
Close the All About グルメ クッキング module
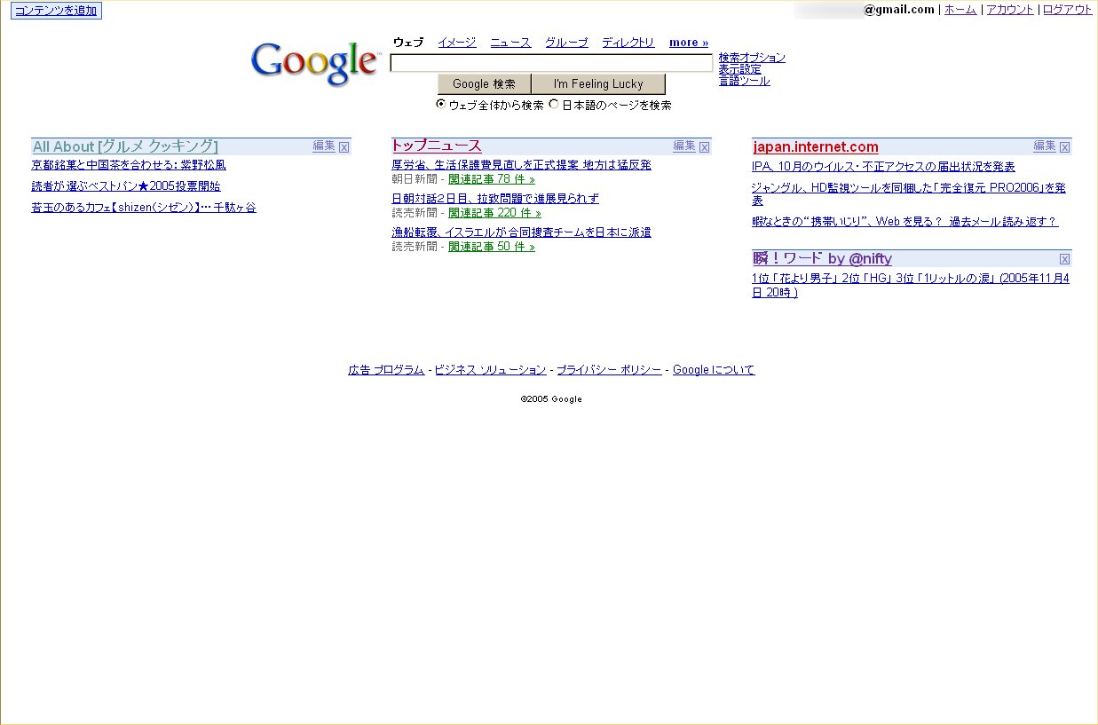[x=344, y=147]
